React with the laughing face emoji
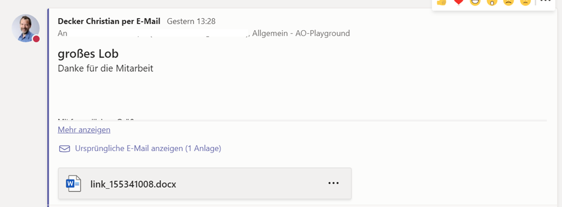The image size is (562, 207). [x=475, y=2]
